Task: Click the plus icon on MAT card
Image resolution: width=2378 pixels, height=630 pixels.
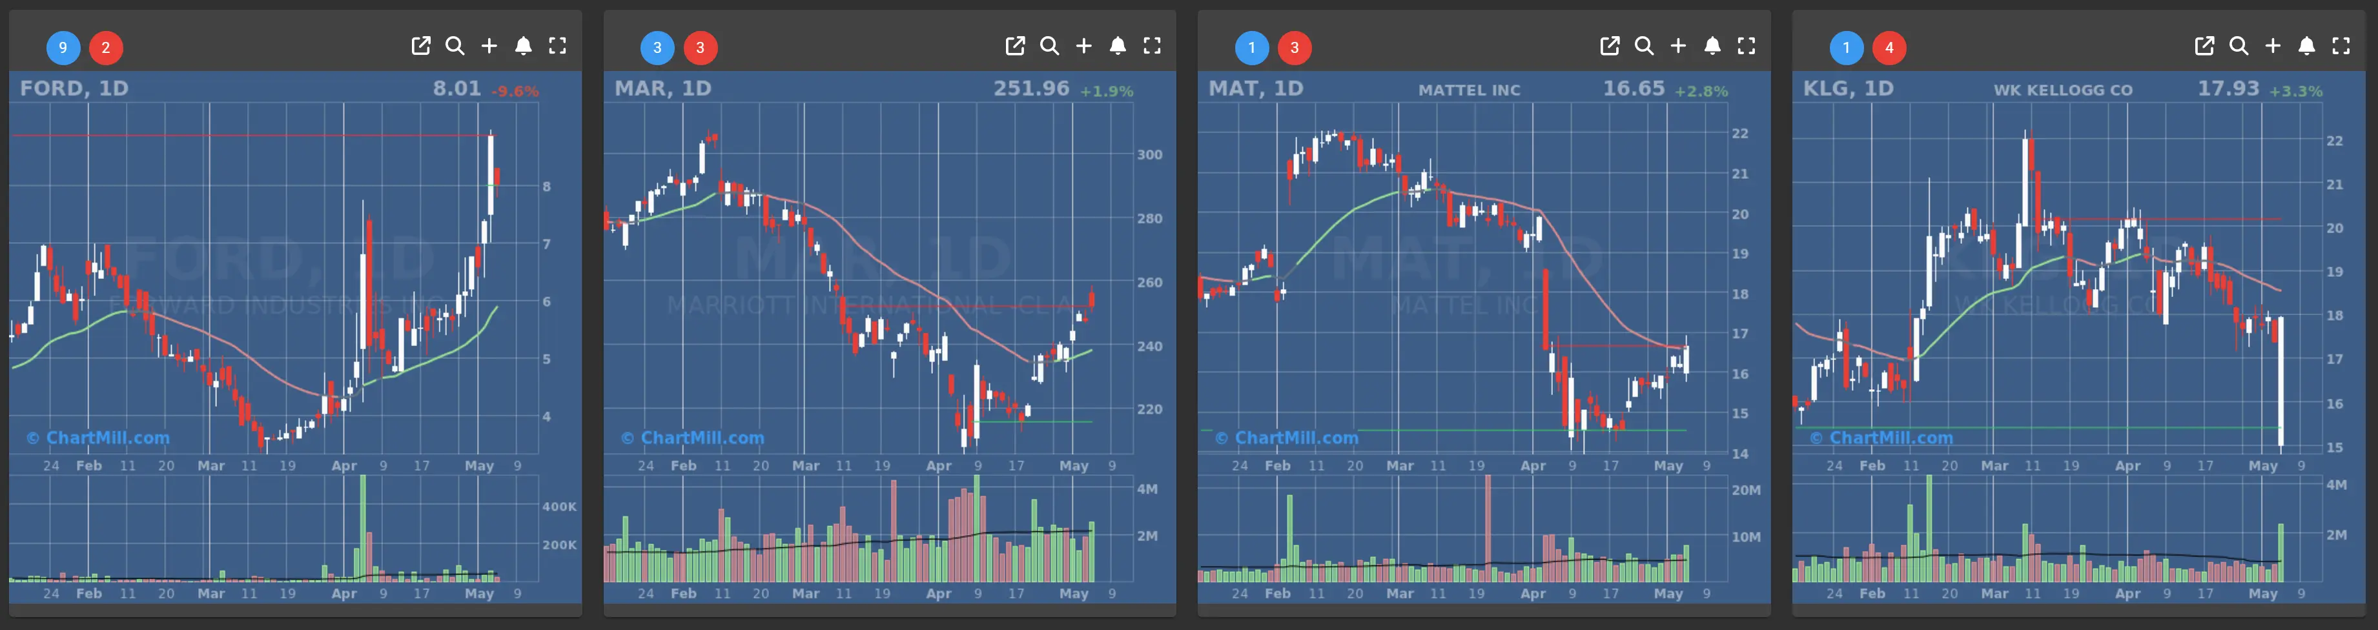Action: pyautogui.click(x=1678, y=45)
